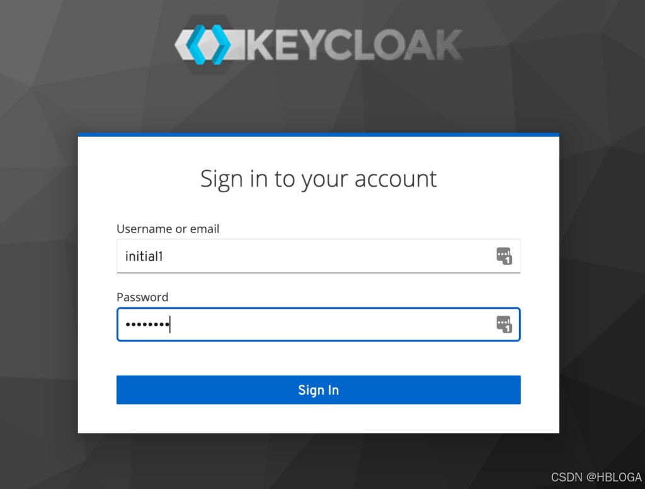The height and width of the screenshot is (489, 645).
Task: Open password manager icon in password field
Action: 503,324
